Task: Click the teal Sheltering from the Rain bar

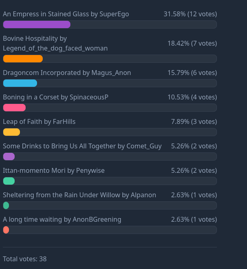Action: (x=6, y=205)
